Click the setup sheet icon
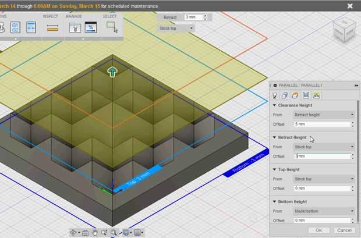The height and width of the screenshot is (238, 361). [x=31, y=27]
